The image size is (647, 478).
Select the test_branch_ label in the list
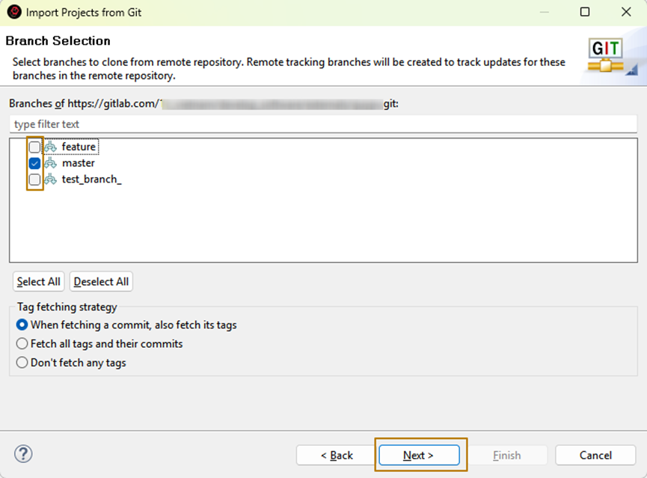pyautogui.click(x=91, y=180)
